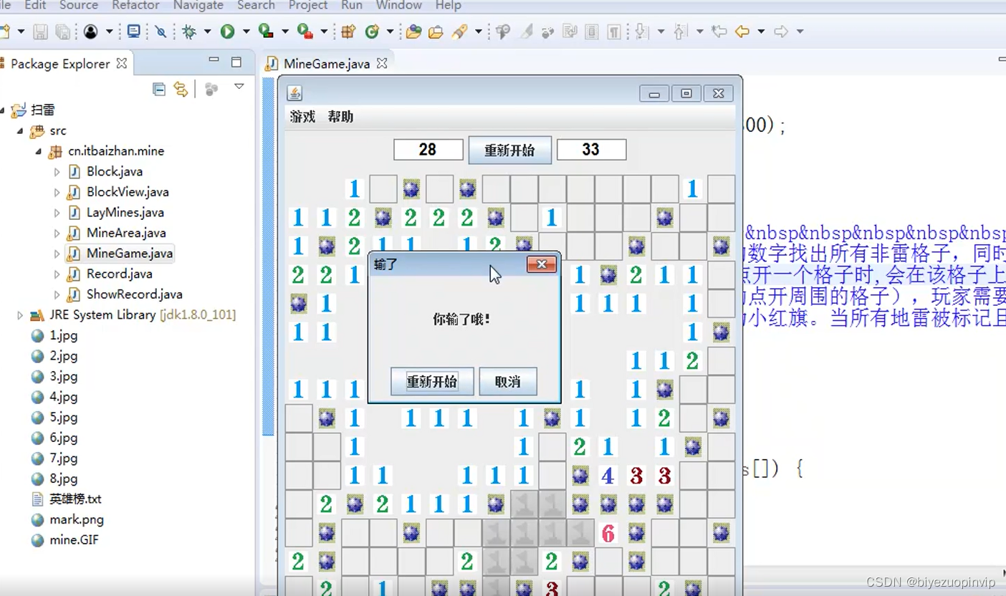Click 重新开始 button in 输了 dialog

[x=432, y=381]
